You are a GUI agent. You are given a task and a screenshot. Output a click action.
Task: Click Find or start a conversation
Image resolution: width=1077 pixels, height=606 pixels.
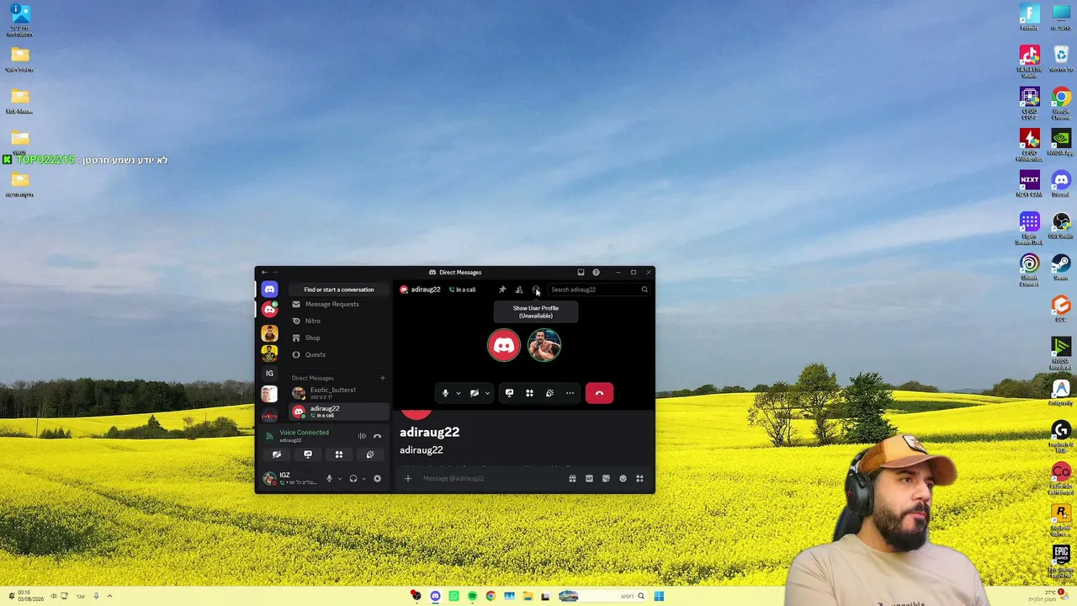[x=339, y=290]
